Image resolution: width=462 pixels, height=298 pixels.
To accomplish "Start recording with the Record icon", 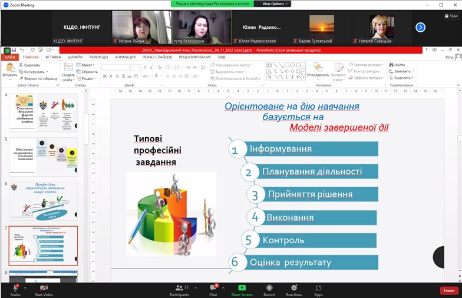I will point(269,289).
